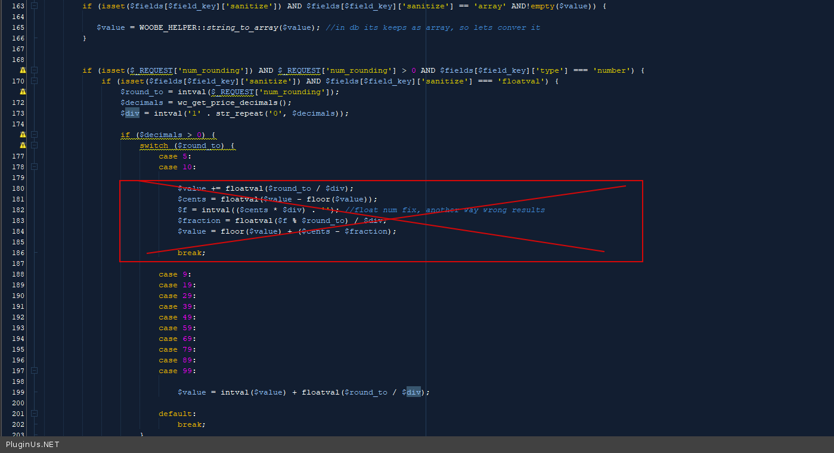Collapse the code fold at case 99 on line 197
This screenshot has width=834, height=453.
tap(34, 371)
